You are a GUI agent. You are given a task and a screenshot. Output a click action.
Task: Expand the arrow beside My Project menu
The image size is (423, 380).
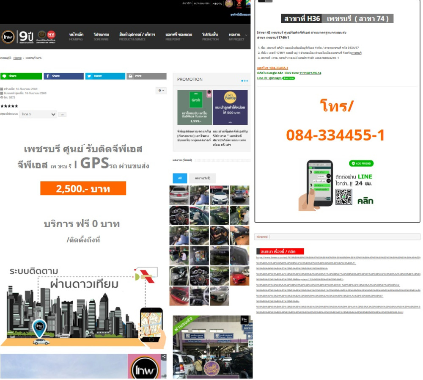click(x=246, y=35)
